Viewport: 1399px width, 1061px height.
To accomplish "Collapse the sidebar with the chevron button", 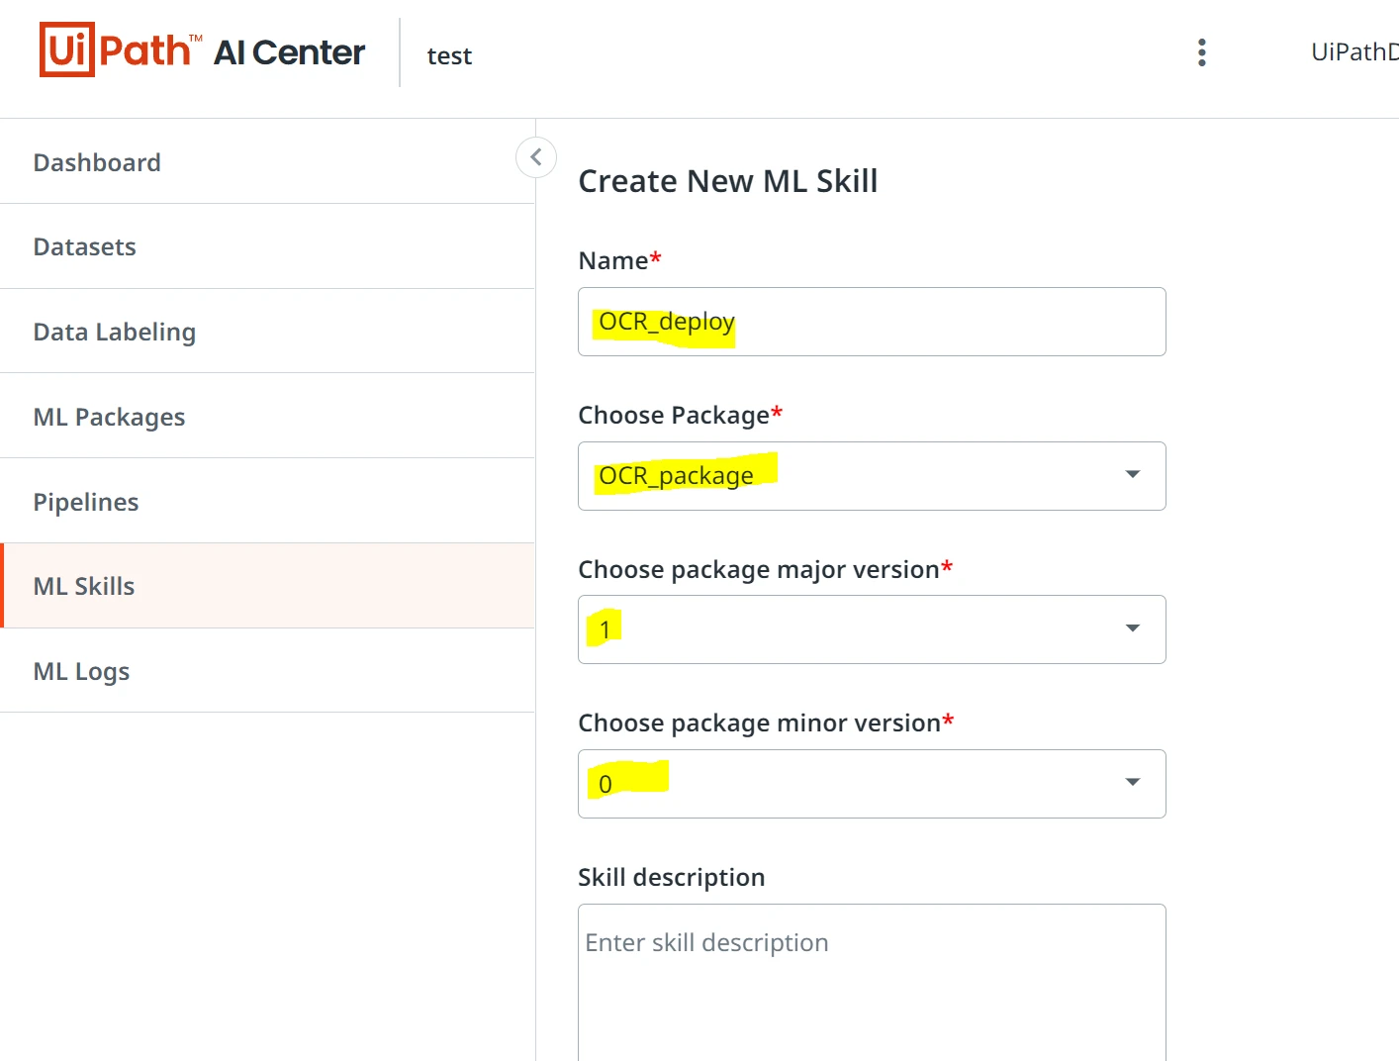I will tap(536, 156).
